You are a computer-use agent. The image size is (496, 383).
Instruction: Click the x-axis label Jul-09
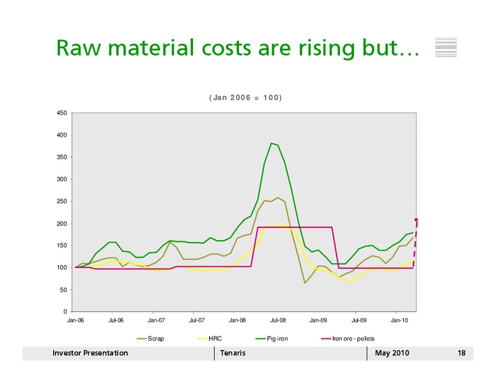point(359,320)
